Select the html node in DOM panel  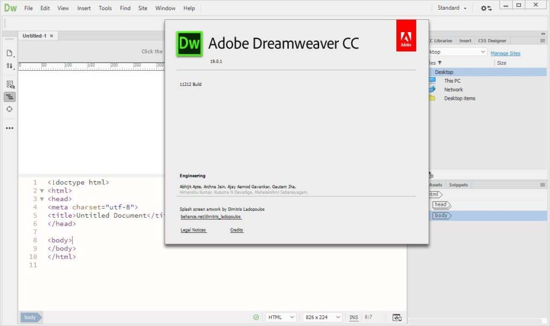435,194
